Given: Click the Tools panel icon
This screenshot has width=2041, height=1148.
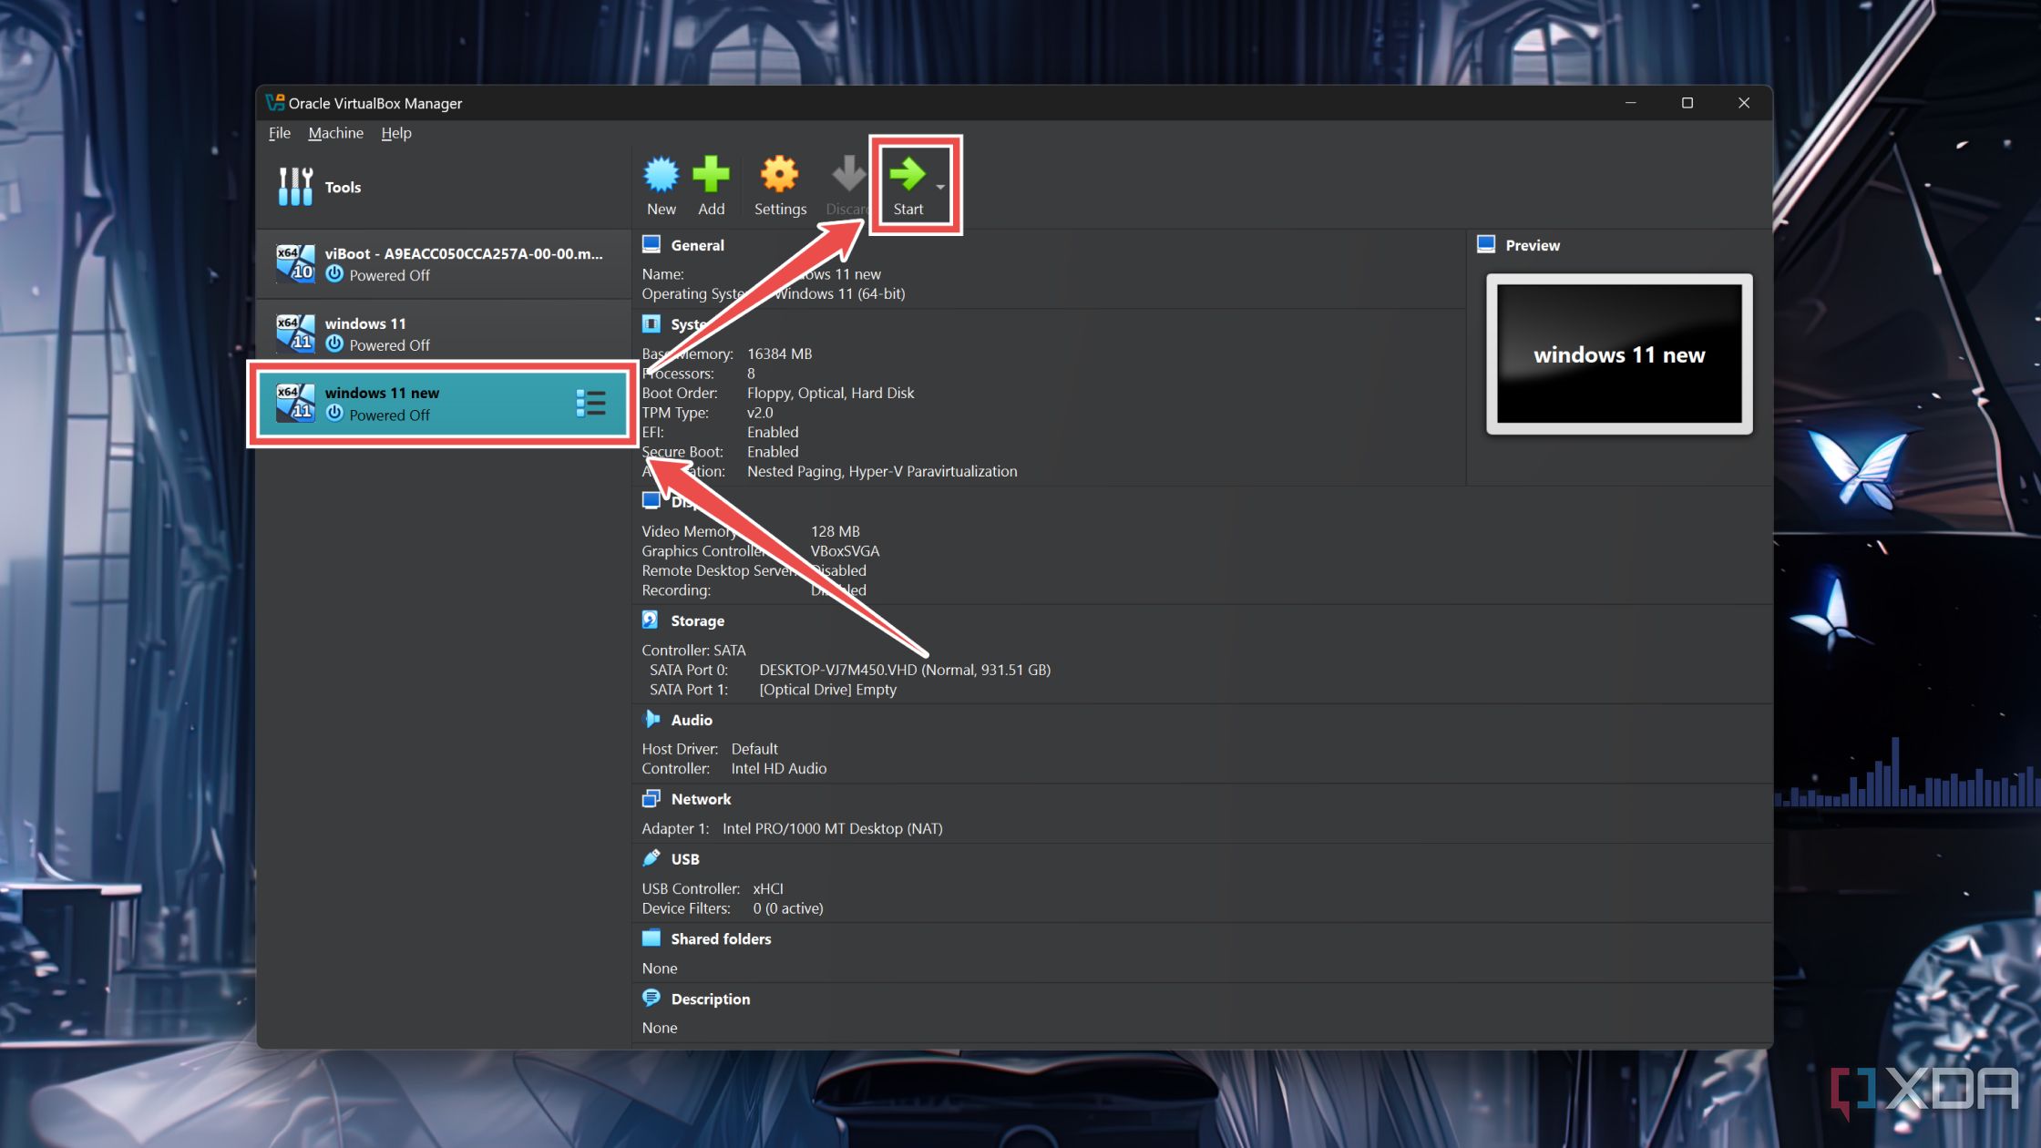Looking at the screenshot, I should click(296, 187).
